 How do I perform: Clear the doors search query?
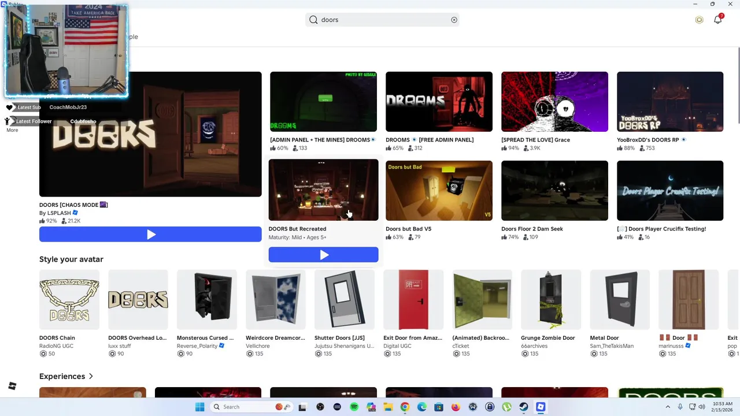coord(454,20)
